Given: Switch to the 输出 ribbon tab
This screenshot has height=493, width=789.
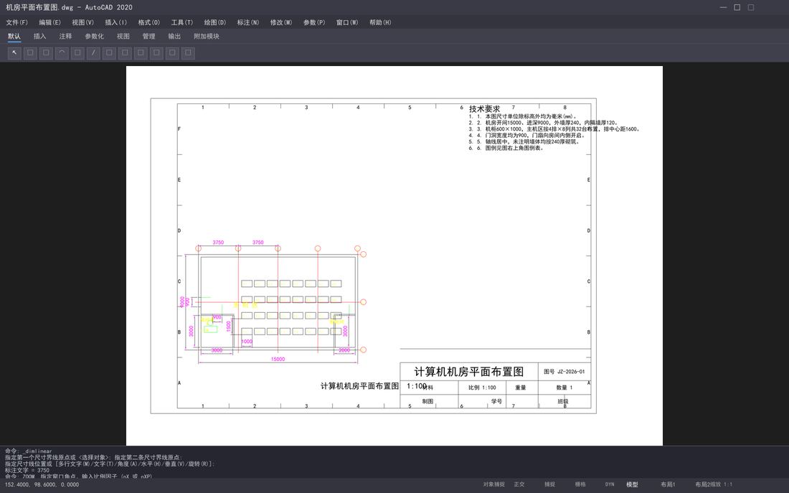Looking at the screenshot, I should click(x=174, y=37).
